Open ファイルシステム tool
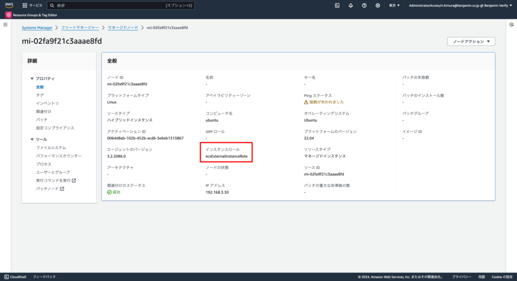 coord(51,148)
